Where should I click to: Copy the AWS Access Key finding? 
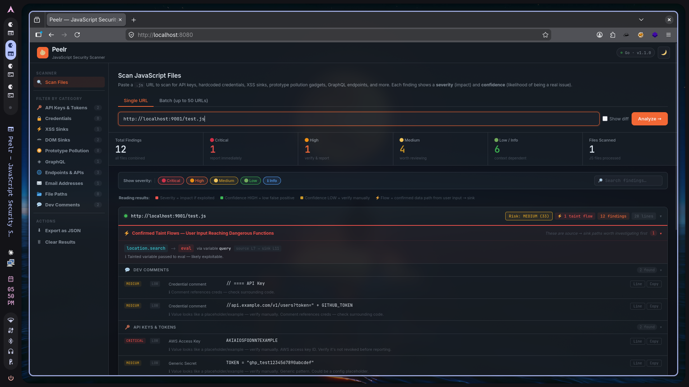pos(654,341)
